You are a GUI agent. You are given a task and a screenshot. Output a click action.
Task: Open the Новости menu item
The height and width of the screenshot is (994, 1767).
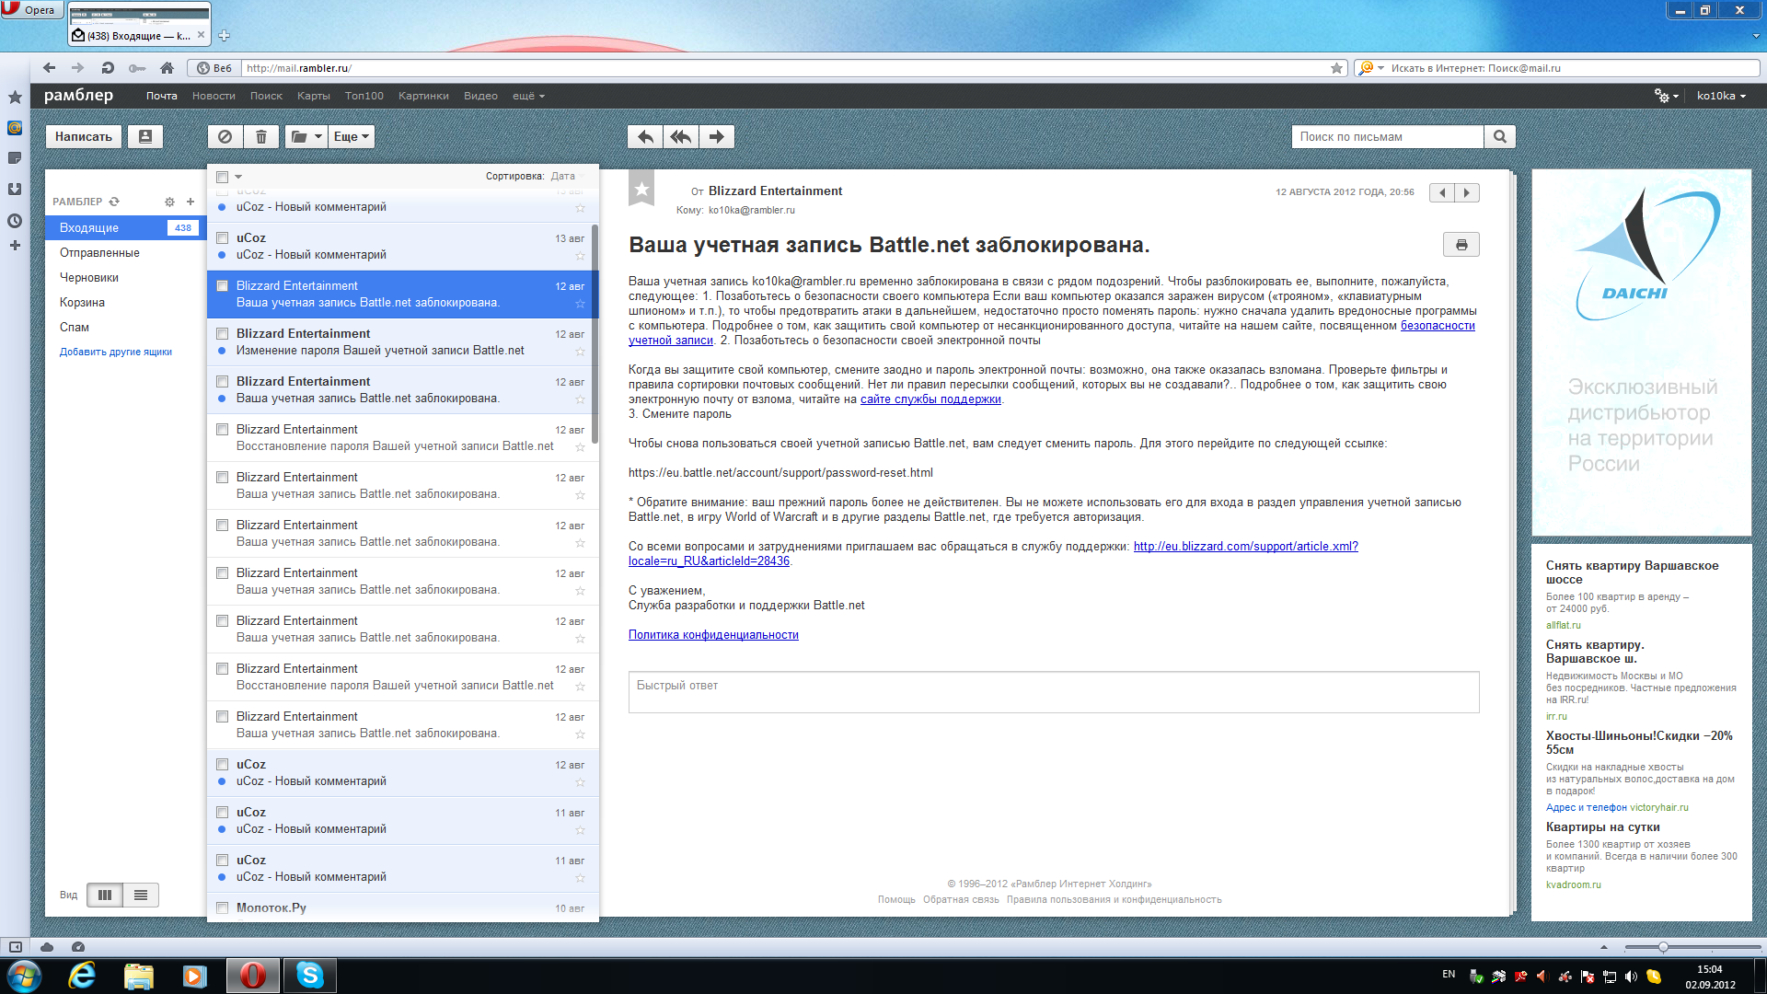pyautogui.click(x=214, y=96)
